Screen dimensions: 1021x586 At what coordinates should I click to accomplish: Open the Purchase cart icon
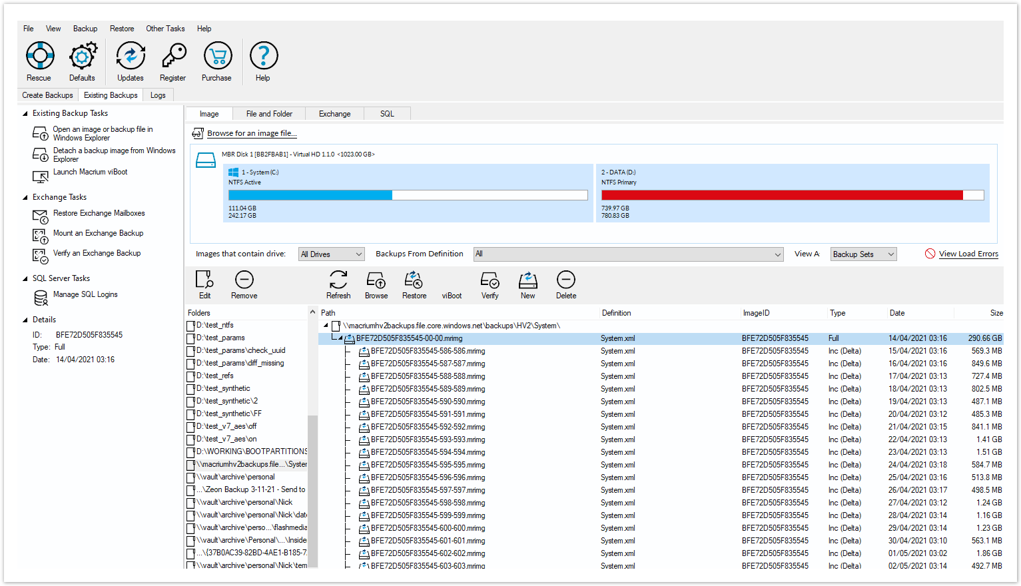coord(217,56)
